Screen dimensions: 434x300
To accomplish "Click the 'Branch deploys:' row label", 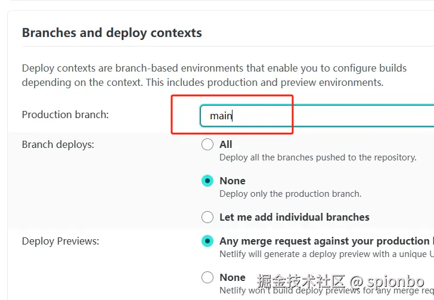I will (58, 144).
